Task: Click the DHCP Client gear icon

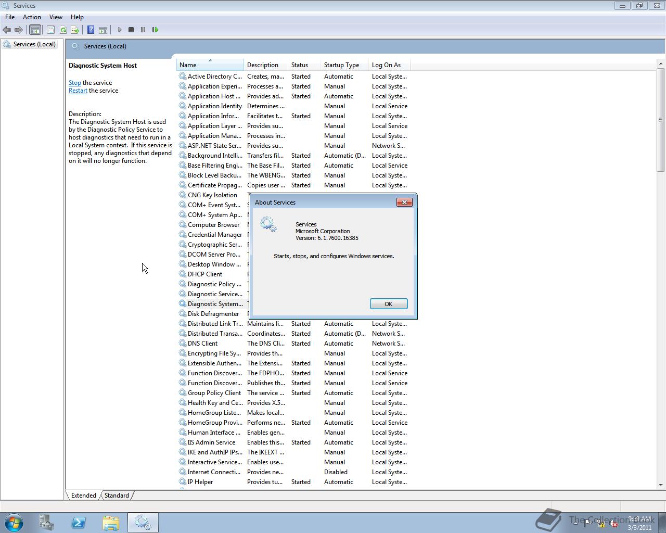Action: pos(183,274)
